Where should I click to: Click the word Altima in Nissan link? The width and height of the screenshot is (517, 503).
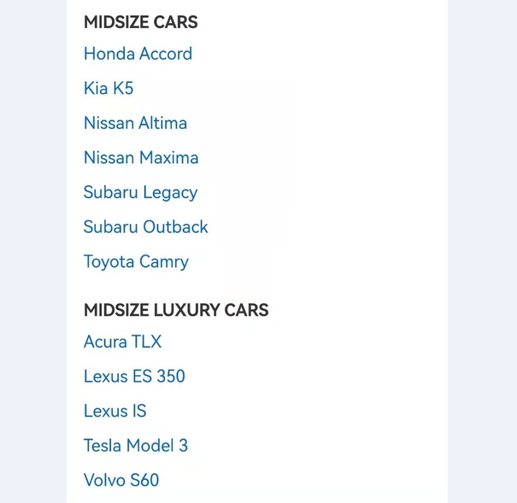point(163,123)
